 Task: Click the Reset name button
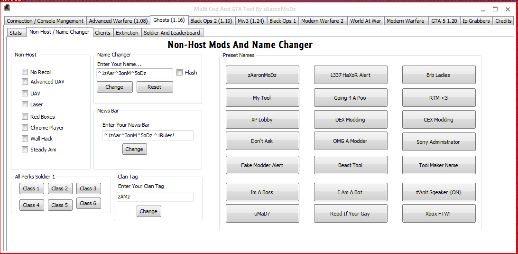155,87
